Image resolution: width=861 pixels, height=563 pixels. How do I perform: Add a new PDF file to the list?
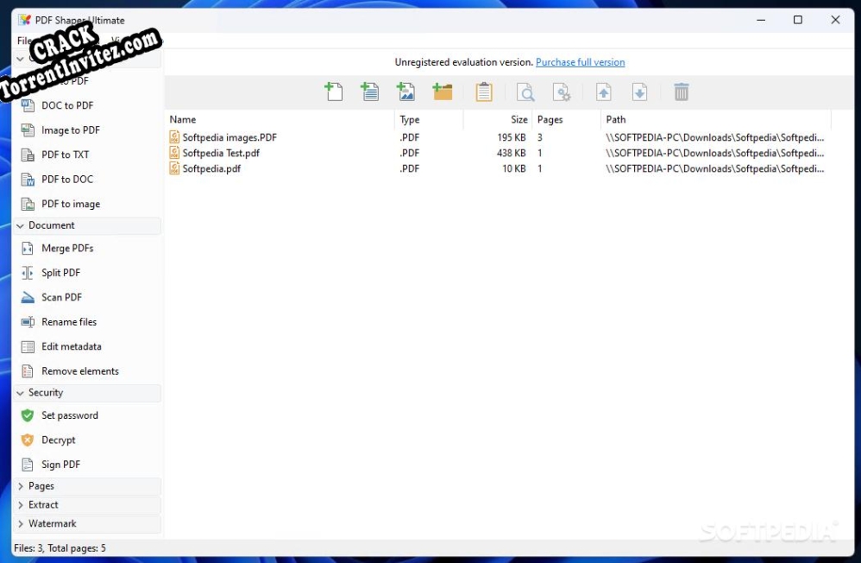[334, 92]
